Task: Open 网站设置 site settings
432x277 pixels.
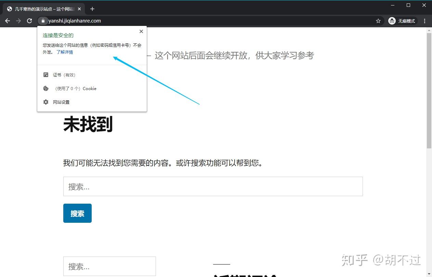Action: [x=92, y=102]
